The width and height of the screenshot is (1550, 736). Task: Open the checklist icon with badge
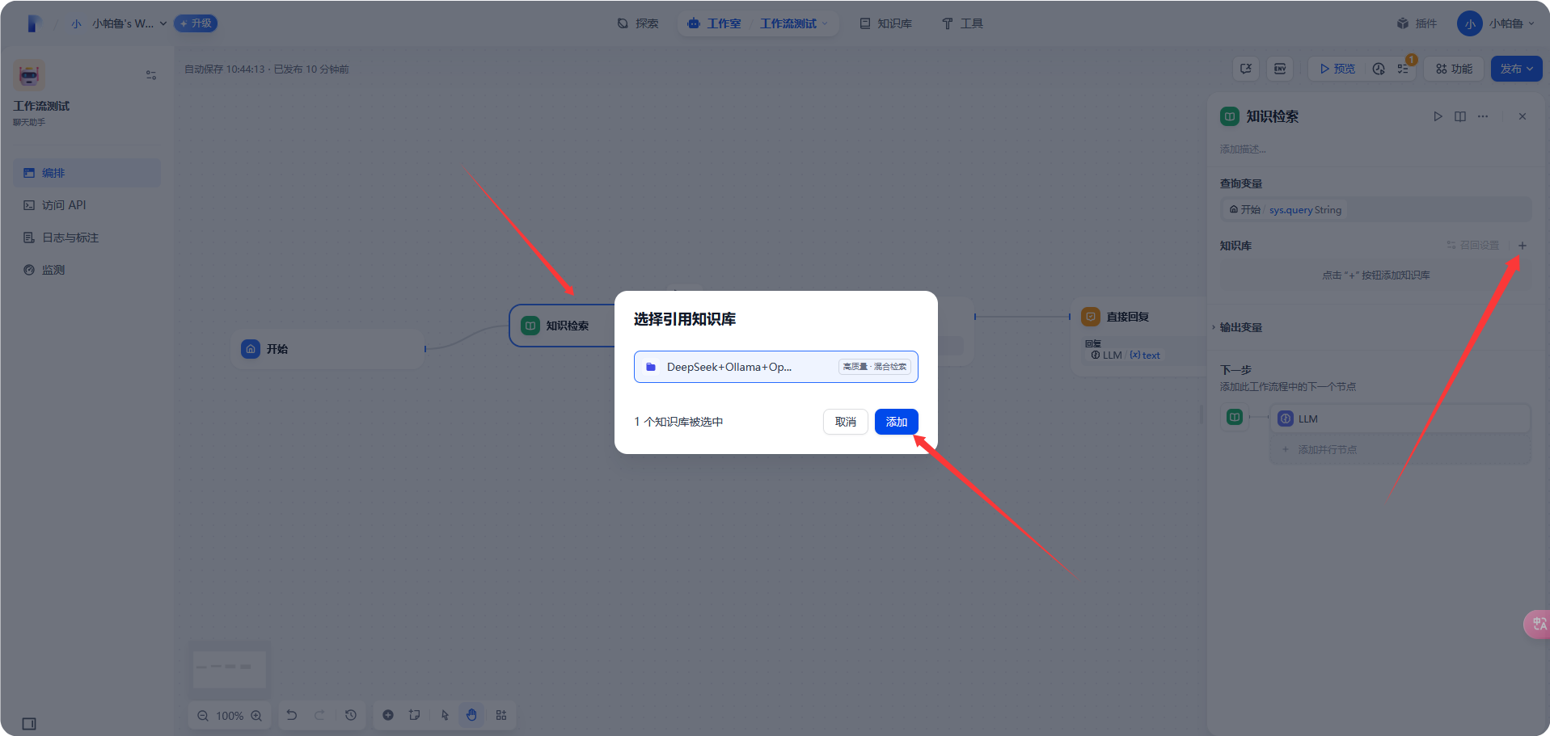tap(1404, 69)
